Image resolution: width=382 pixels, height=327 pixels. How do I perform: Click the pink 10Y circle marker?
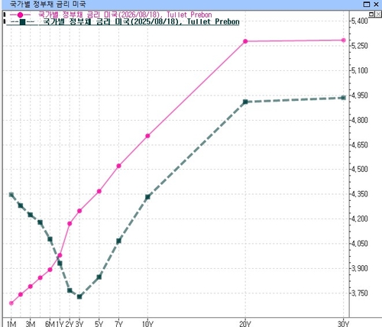click(147, 136)
